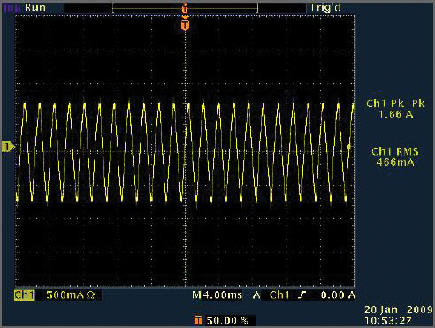The height and width of the screenshot is (328, 435).
Task: Click the orange trigger position T marker
Action: click(185, 25)
